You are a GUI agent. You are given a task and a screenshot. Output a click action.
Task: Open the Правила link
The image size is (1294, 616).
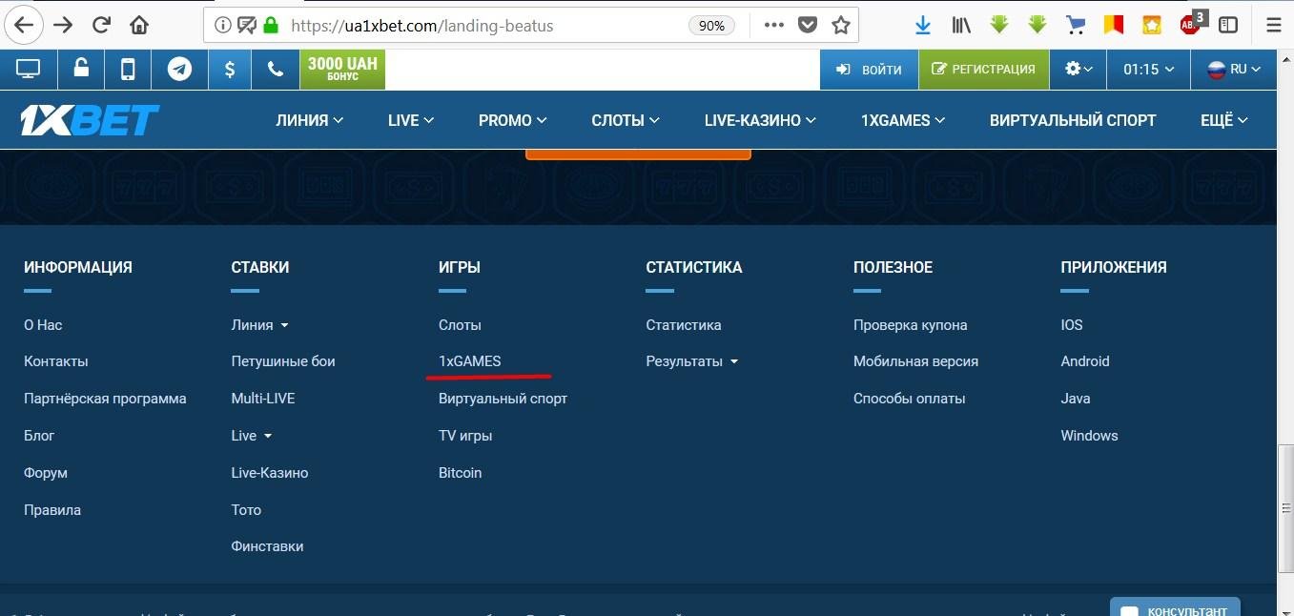[x=52, y=510]
